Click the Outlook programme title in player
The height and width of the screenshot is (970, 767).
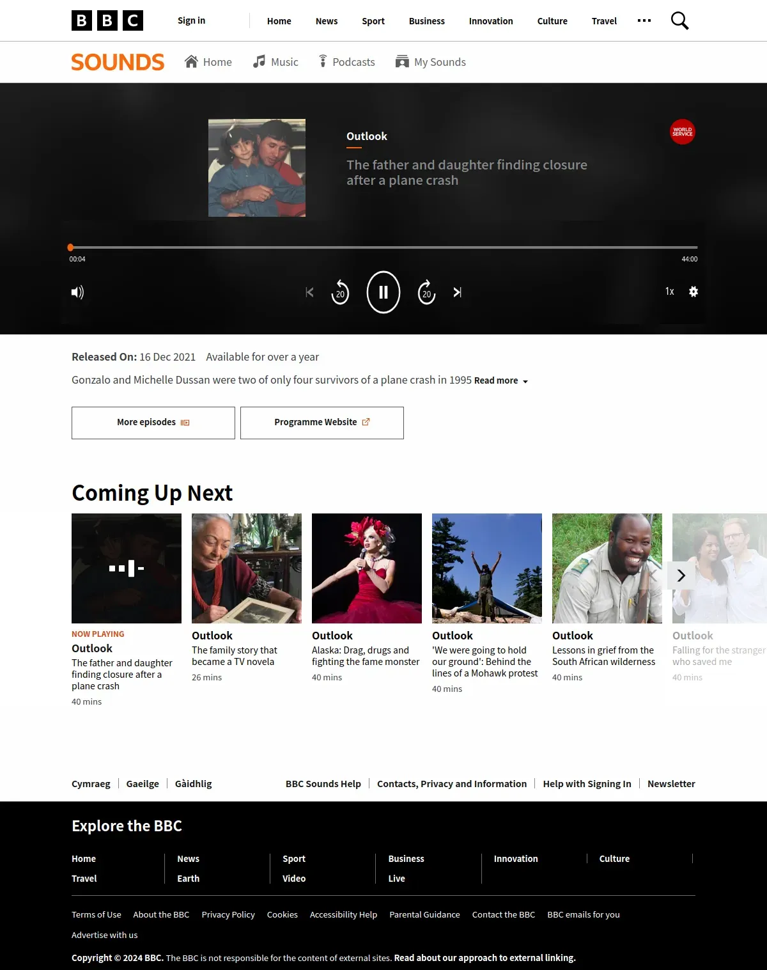coord(367,136)
